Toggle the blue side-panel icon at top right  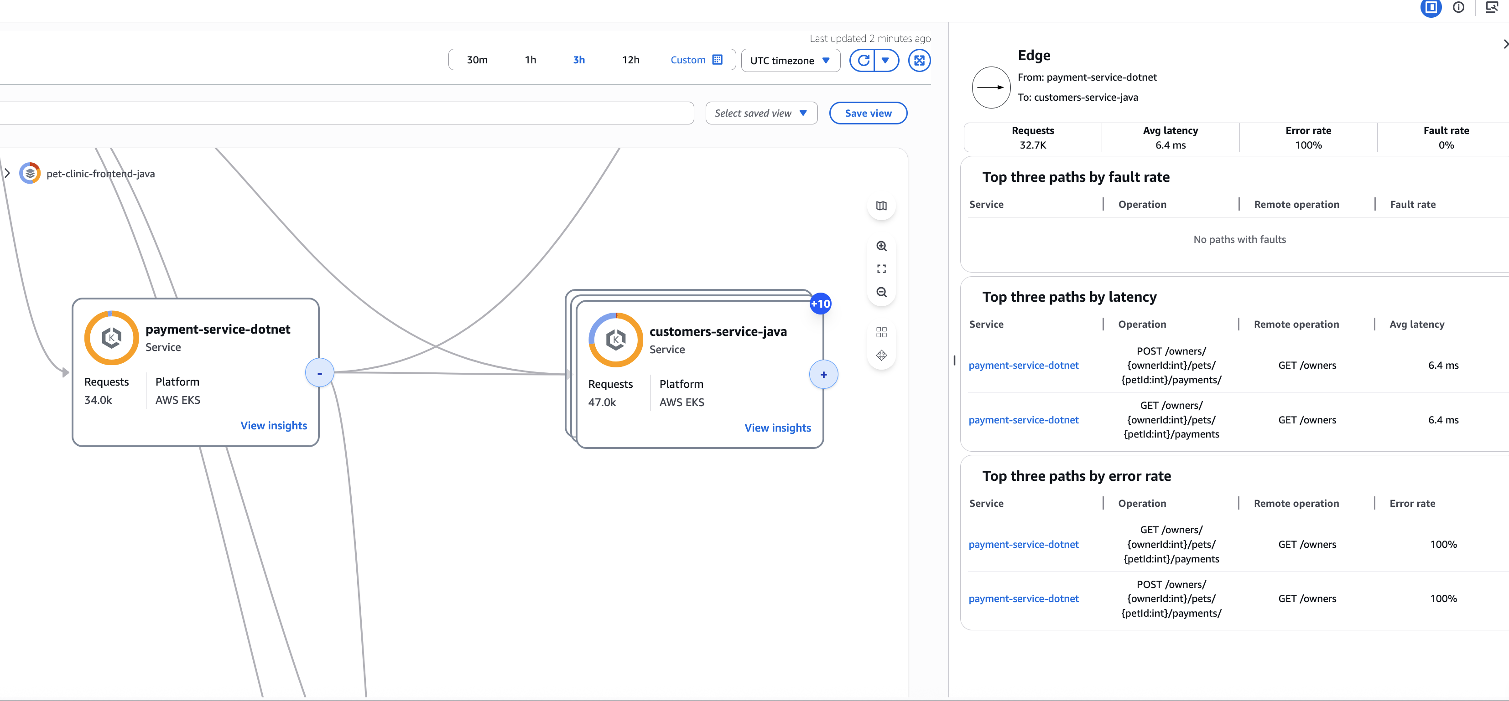pyautogui.click(x=1431, y=9)
